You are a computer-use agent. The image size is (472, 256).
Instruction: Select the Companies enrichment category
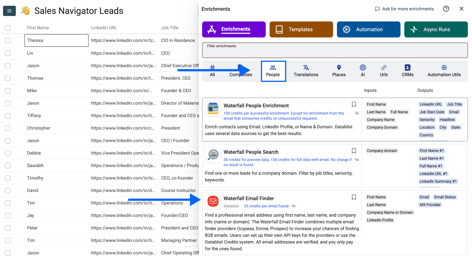click(240, 71)
